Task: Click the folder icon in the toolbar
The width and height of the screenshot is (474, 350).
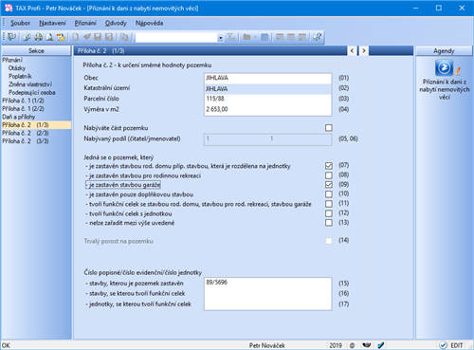Action: pyautogui.click(x=247, y=37)
